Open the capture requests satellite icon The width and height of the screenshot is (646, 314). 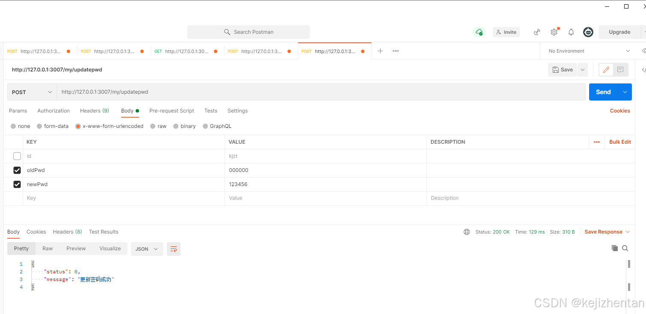point(537,32)
